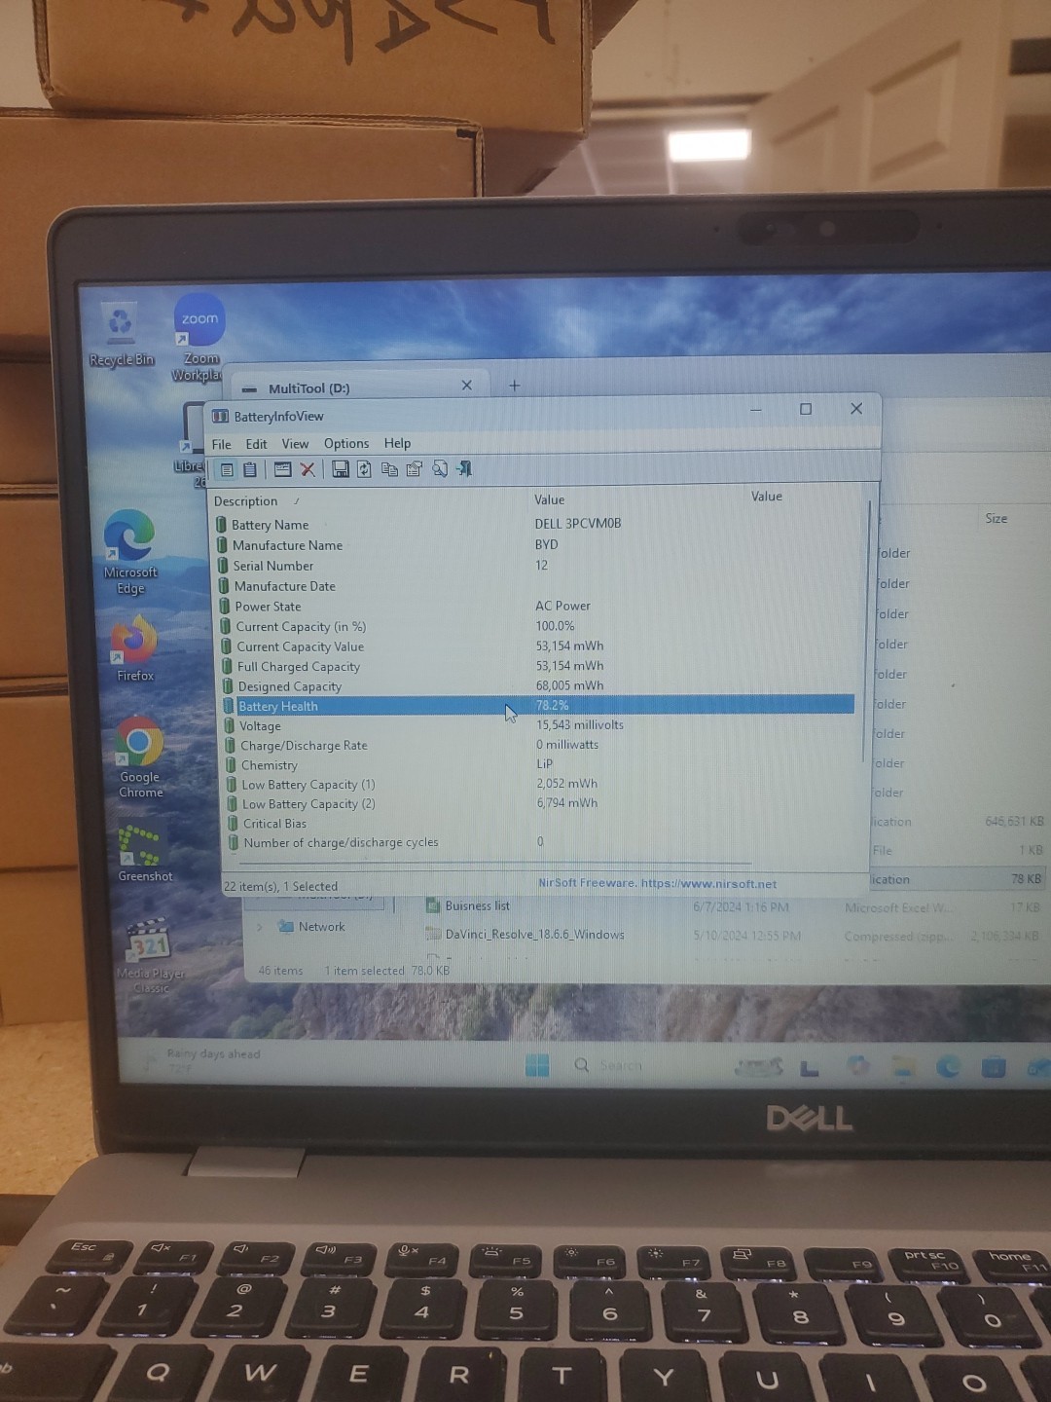Viewport: 1051px width, 1402px height.
Task: Click the properties window toolbar icon in BatteryInfoView
Action: [x=282, y=469]
